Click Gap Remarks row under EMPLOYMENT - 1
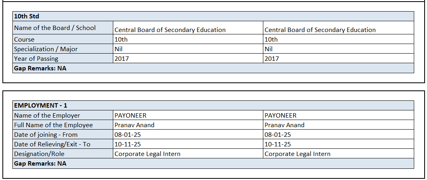Viewport: 427px width, 180px height. tap(40, 164)
